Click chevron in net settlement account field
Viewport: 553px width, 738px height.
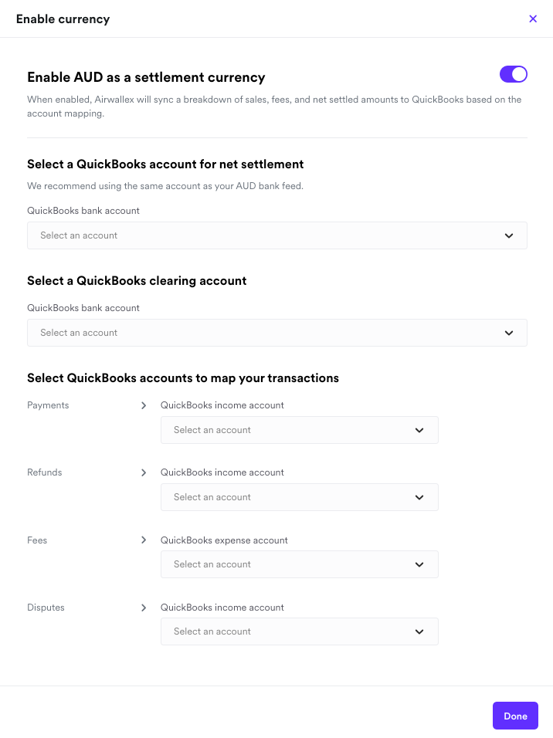tap(509, 235)
